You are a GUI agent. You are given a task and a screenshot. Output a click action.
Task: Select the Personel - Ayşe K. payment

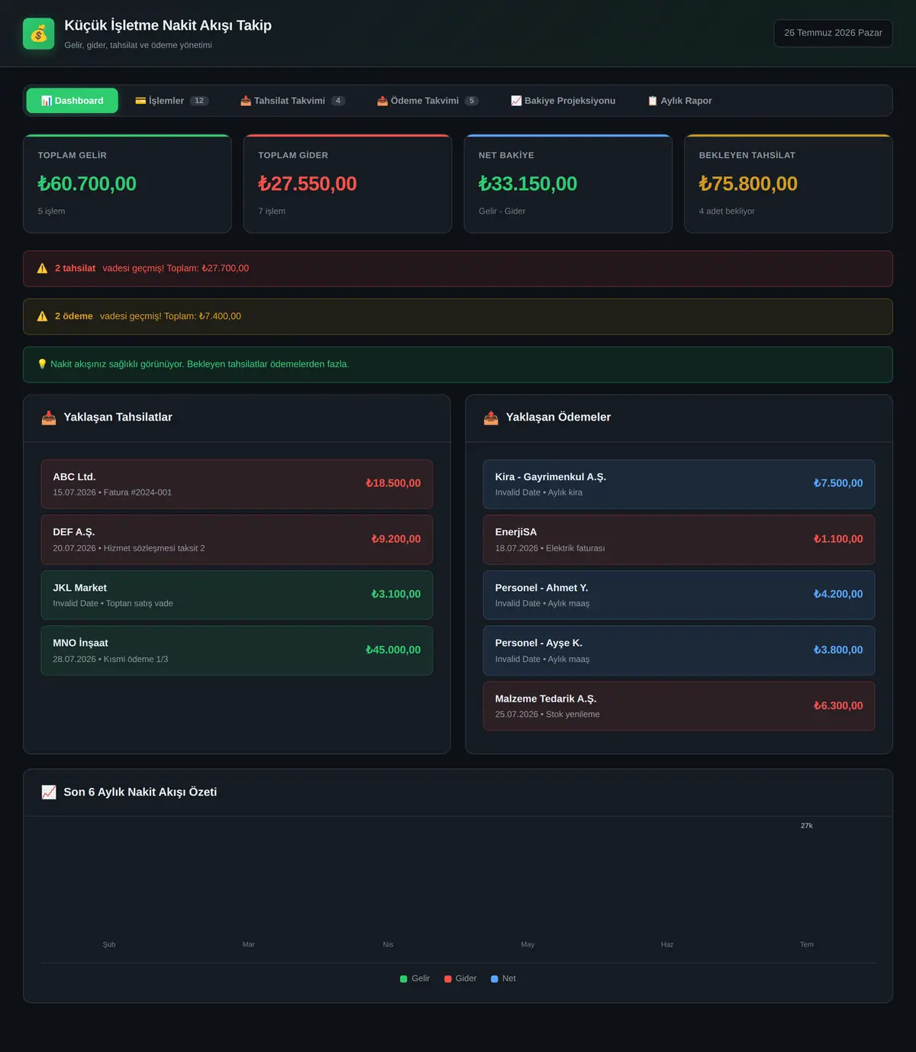(679, 650)
